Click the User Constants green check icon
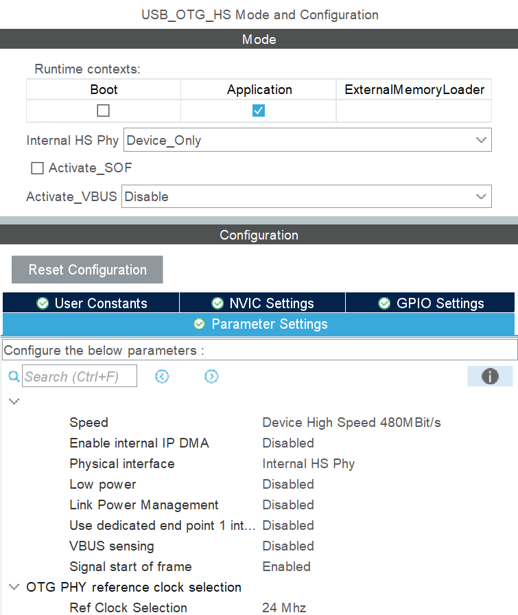 tap(43, 303)
